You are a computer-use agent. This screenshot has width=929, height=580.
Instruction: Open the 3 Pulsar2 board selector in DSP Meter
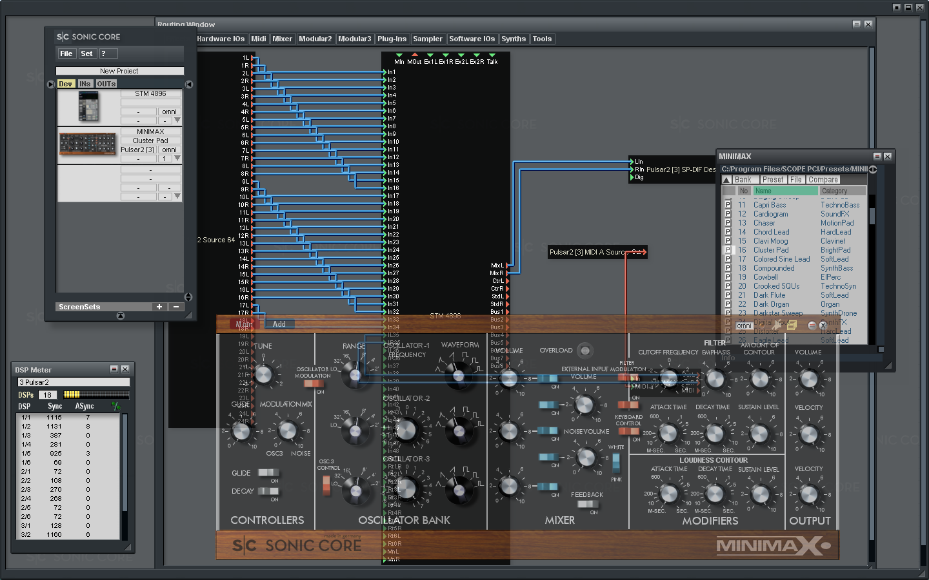pos(74,382)
